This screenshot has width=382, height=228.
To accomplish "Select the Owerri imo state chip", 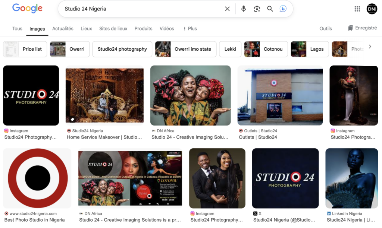I will [186, 49].
